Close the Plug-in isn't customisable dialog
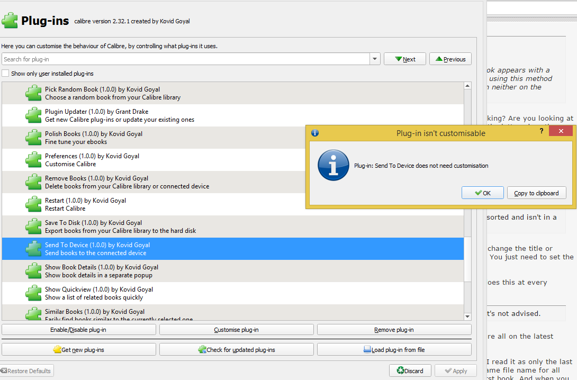The width and height of the screenshot is (577, 380). 561,131
